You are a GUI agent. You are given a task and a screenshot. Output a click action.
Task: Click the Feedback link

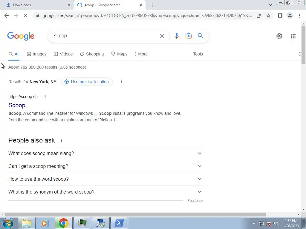click(x=195, y=201)
